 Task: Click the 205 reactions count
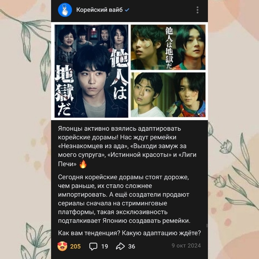(75, 246)
